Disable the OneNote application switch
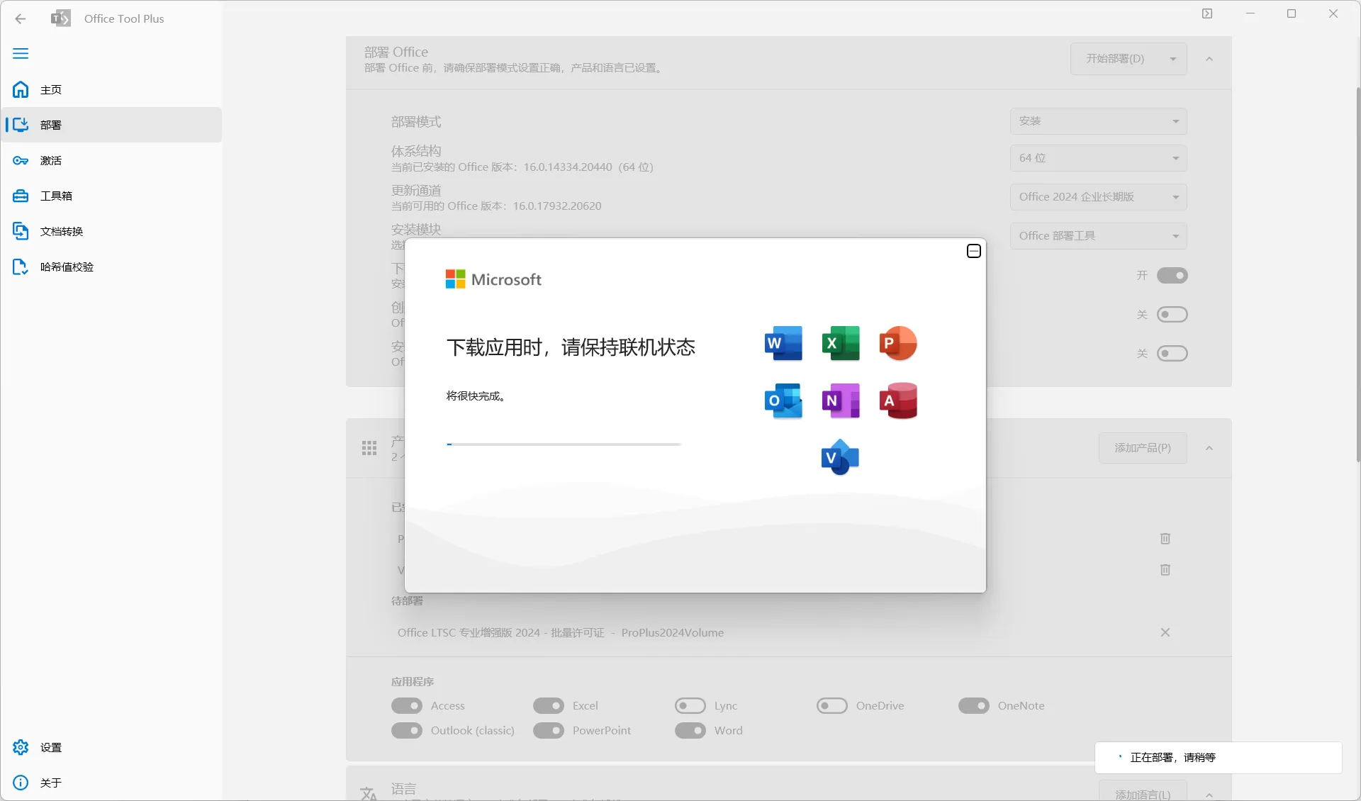This screenshot has height=801, width=1361. [x=973, y=706]
